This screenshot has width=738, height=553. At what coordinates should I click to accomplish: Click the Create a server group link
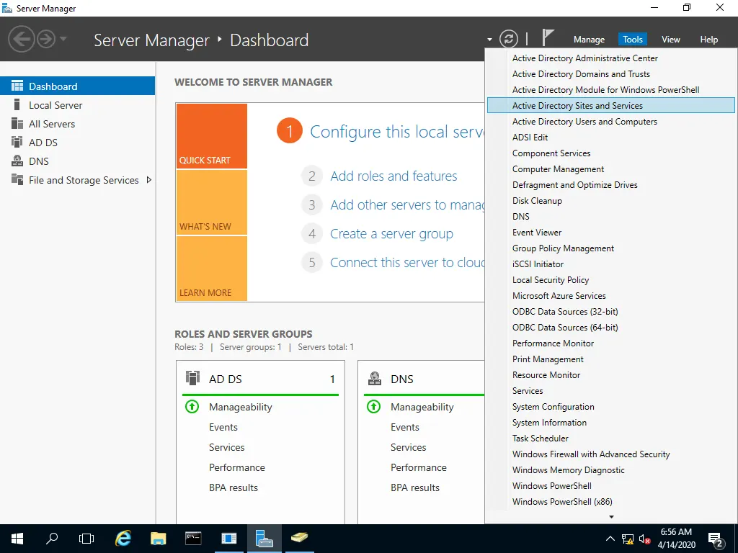point(391,234)
